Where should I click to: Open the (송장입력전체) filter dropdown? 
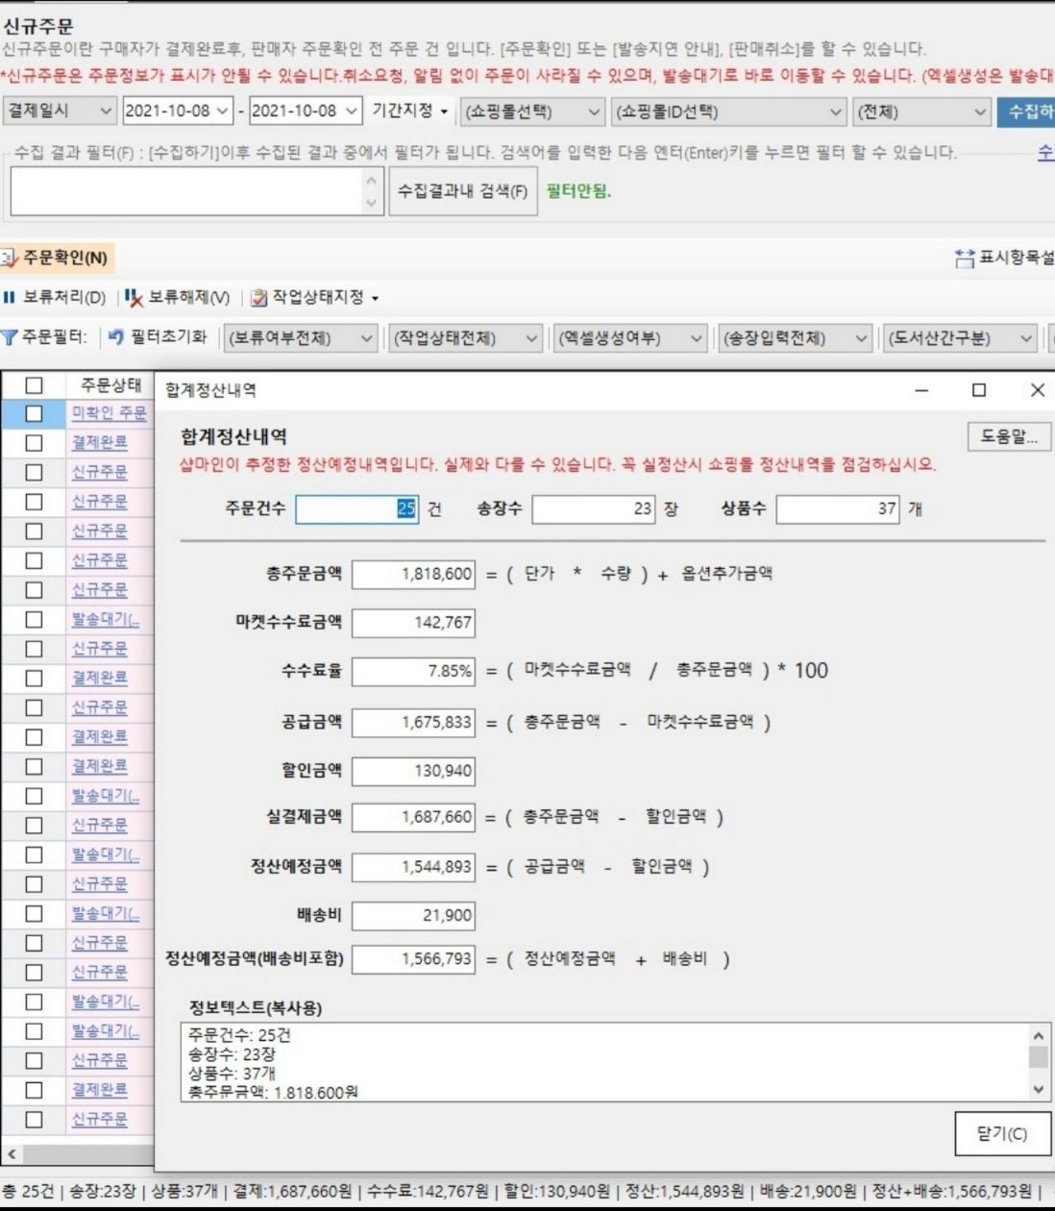pos(795,337)
